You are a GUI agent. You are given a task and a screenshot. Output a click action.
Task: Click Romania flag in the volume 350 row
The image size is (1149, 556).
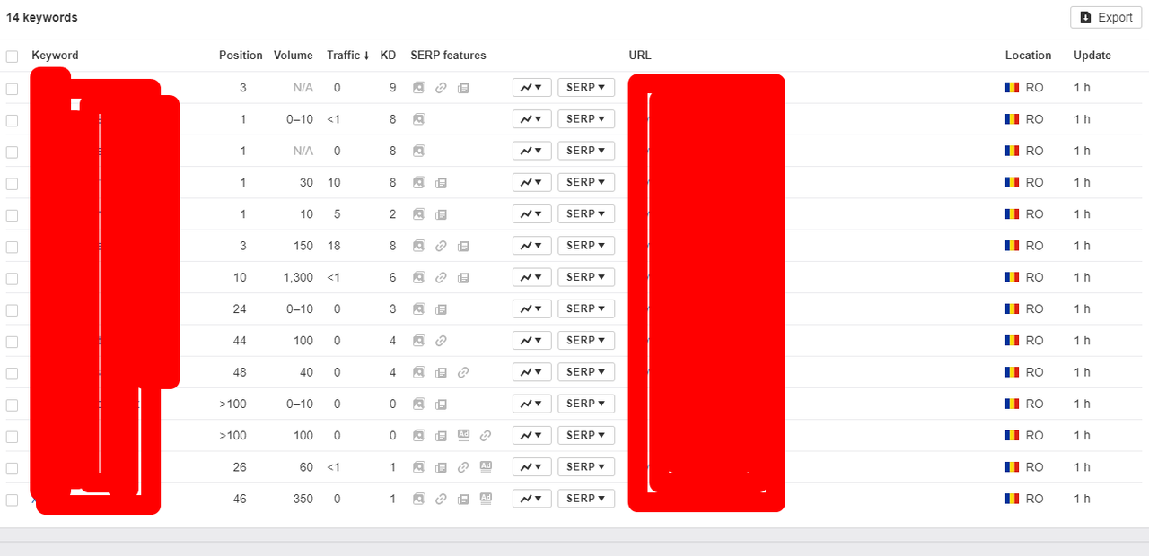click(x=1013, y=499)
